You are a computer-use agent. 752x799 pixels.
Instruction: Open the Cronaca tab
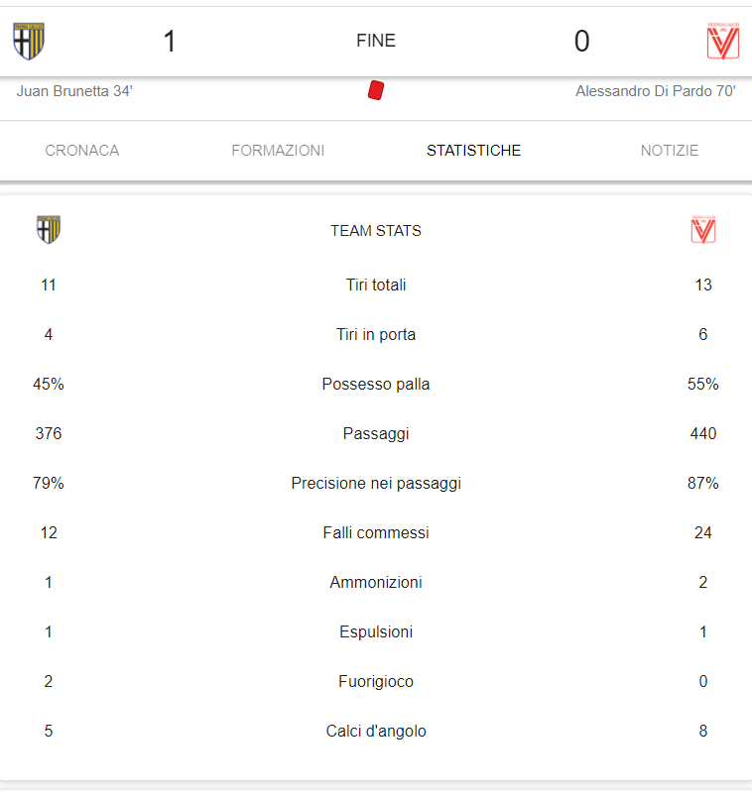pyautogui.click(x=82, y=151)
